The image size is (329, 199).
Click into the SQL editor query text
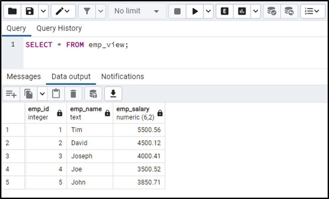[77, 45]
